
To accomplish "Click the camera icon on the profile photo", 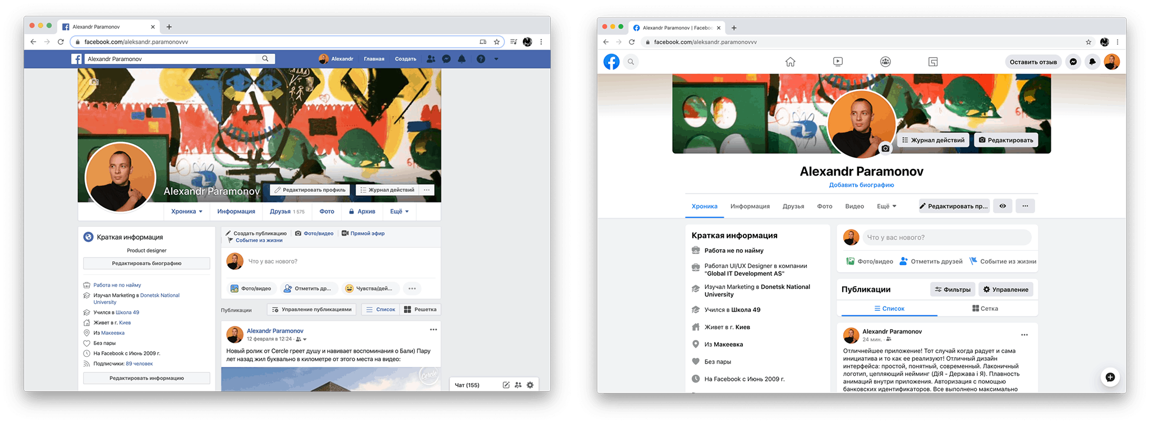I will [885, 149].
